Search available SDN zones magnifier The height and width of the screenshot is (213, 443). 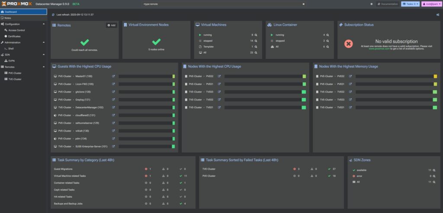434,170
